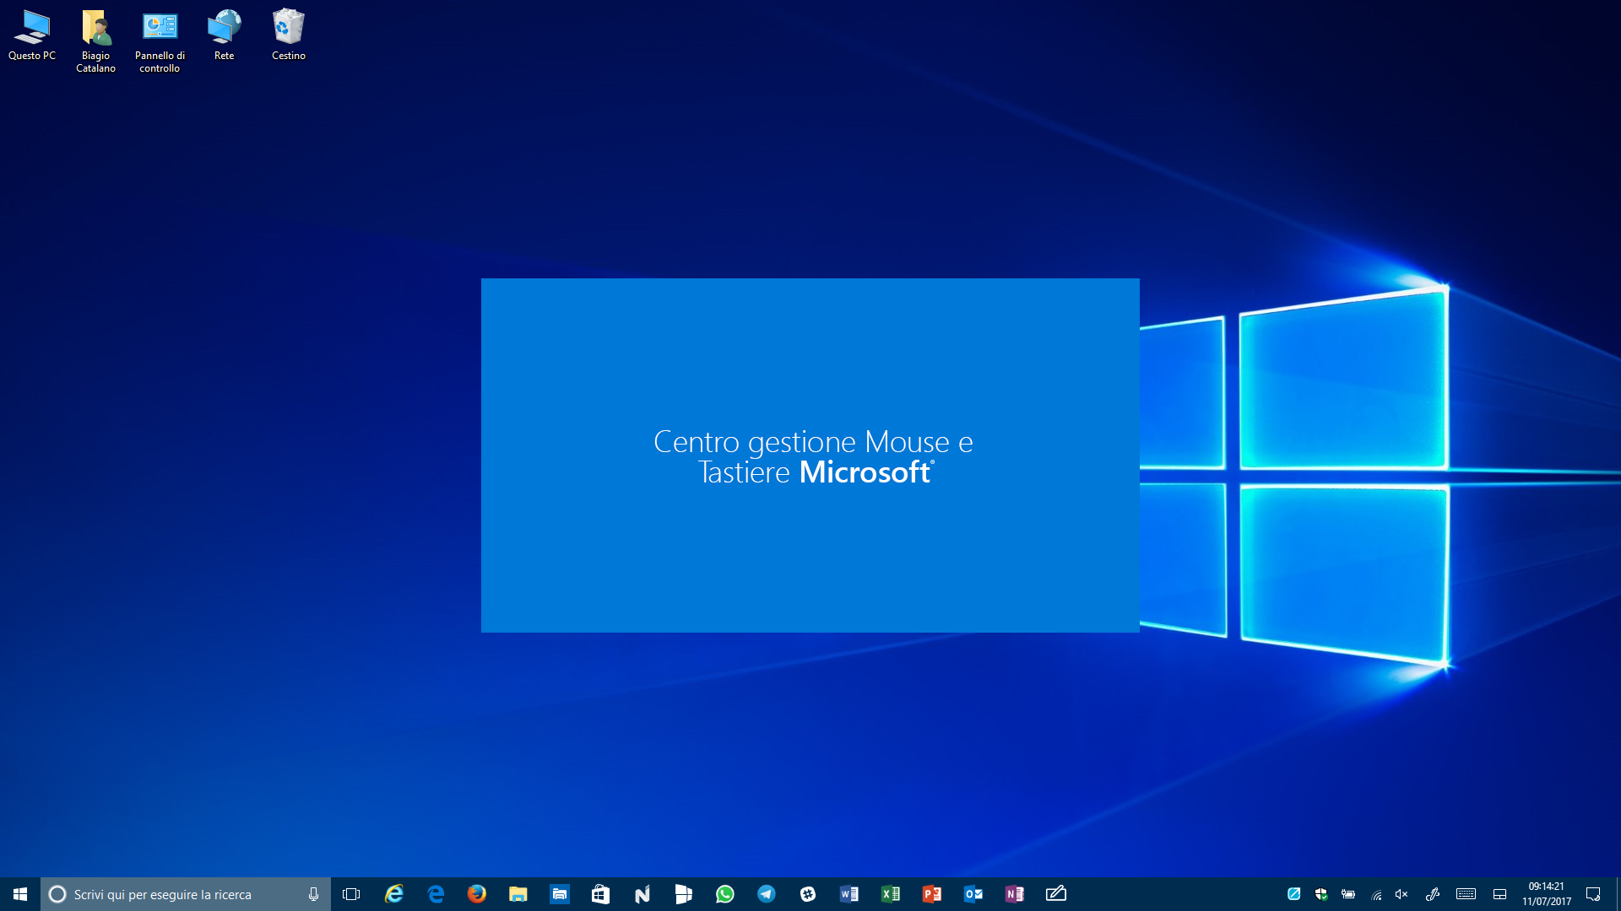Open the virtual touchpad tray icon

1500,894
